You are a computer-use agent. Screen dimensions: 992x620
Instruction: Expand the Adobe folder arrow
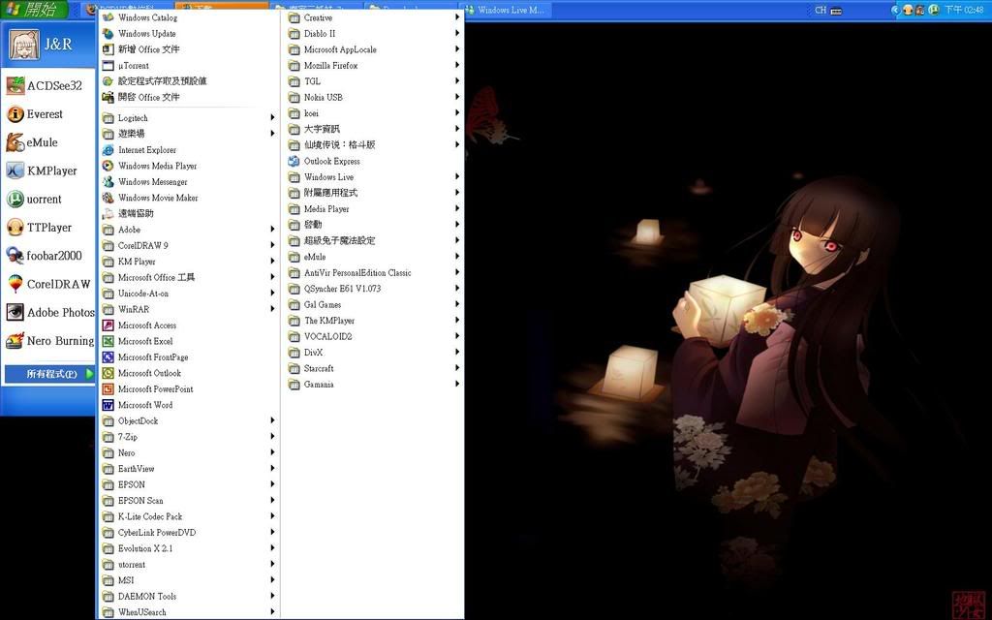pyautogui.click(x=272, y=229)
